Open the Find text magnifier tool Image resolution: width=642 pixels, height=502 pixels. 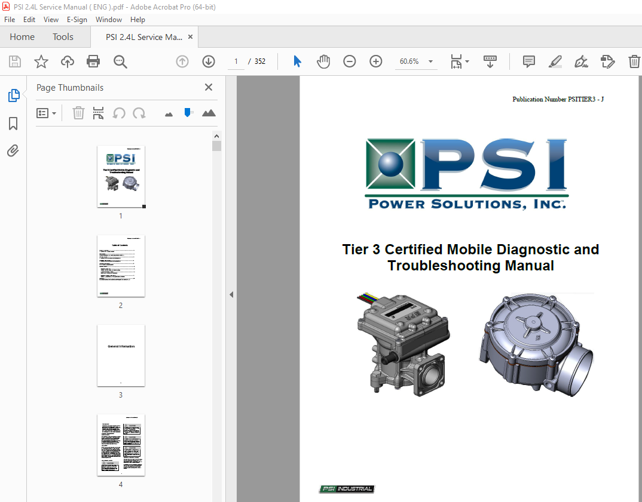(120, 61)
